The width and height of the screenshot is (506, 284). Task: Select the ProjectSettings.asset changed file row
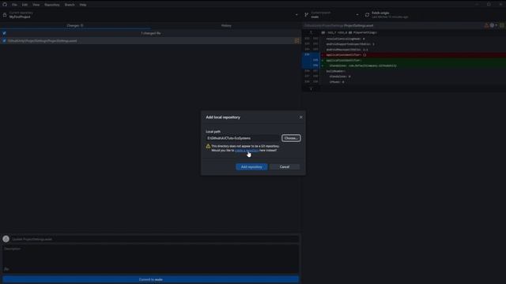[151, 41]
